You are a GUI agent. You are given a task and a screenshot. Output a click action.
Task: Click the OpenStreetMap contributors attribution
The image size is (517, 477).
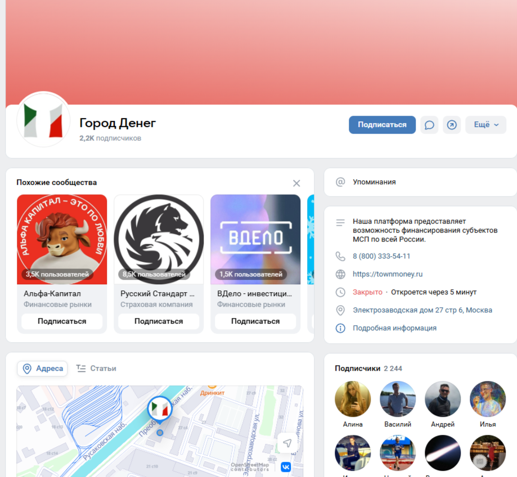[x=250, y=467]
